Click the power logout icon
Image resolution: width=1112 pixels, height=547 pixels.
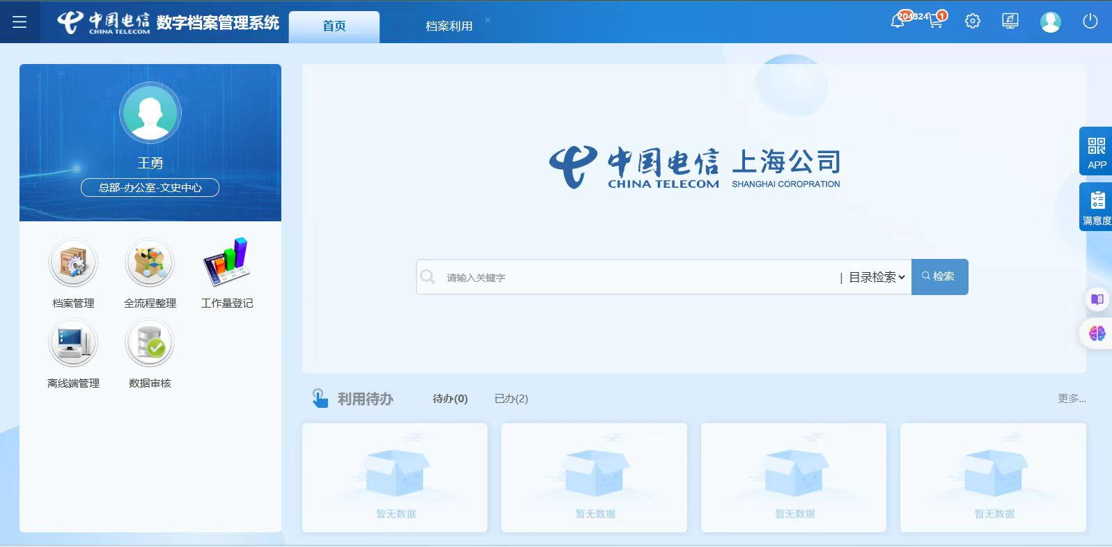point(1090,22)
